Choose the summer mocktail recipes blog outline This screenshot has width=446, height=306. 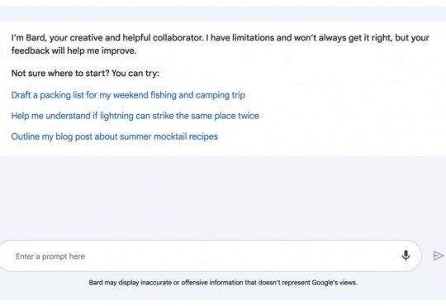click(115, 136)
